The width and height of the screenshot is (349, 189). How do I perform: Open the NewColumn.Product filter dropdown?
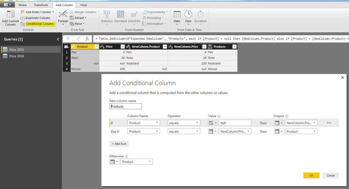[165, 47]
